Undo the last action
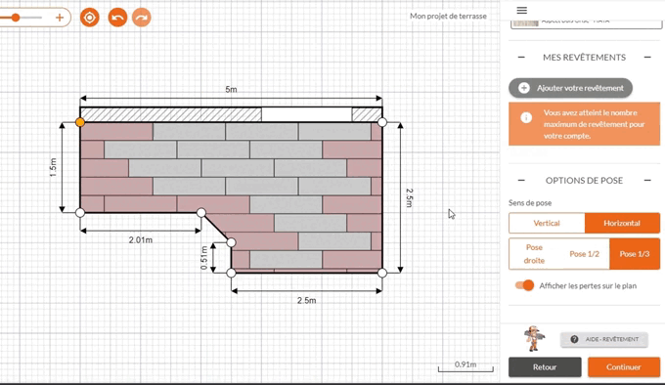 117,18
